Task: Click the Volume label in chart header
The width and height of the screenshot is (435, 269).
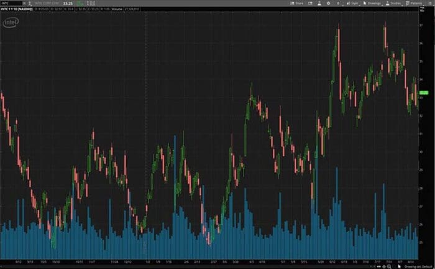Action: point(117,9)
